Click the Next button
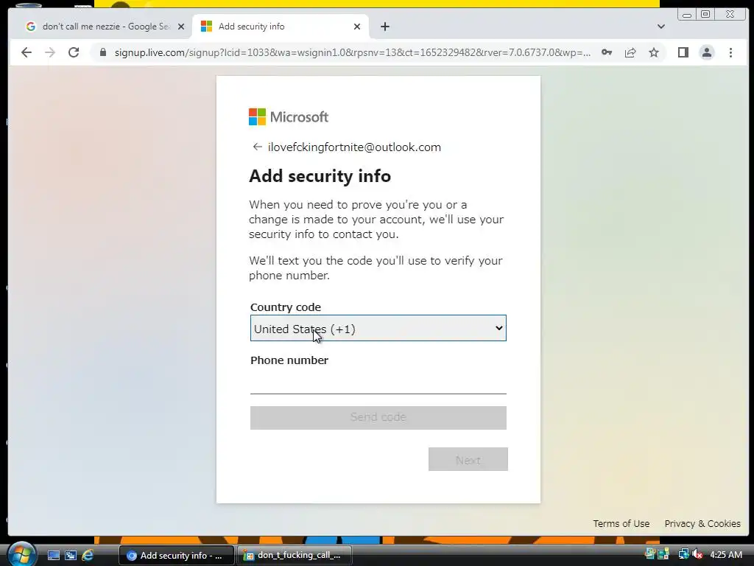Viewport: 754px width, 566px height. (468, 460)
